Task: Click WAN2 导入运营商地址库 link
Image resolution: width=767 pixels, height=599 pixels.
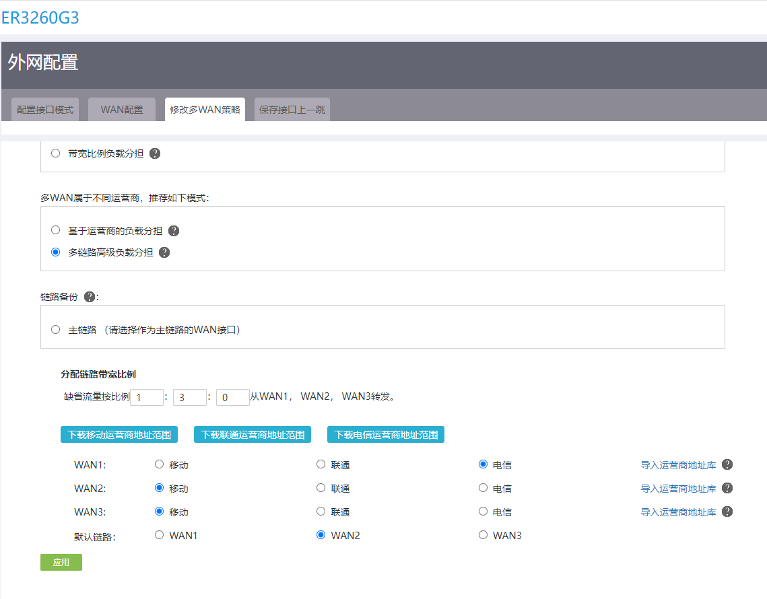Action: 678,489
